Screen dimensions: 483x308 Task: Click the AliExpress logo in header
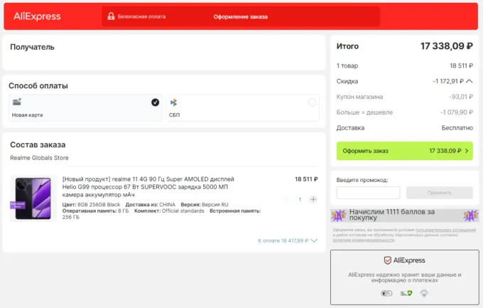tap(37, 16)
